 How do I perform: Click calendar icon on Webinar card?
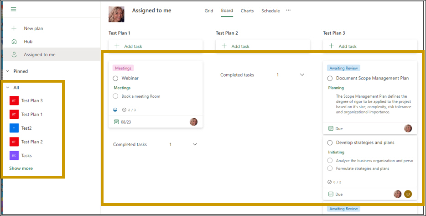point(117,122)
